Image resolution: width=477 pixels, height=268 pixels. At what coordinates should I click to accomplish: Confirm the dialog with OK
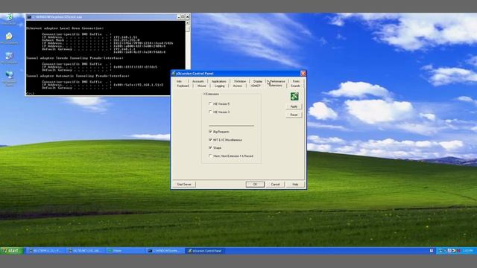point(255,185)
